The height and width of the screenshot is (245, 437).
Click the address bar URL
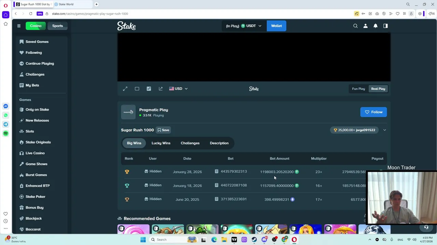point(90,14)
